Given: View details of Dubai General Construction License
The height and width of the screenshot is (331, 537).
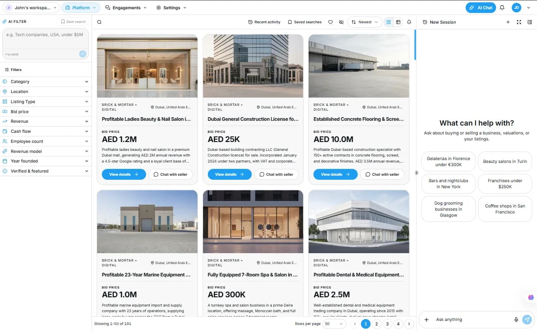Looking at the screenshot, I should (230, 175).
